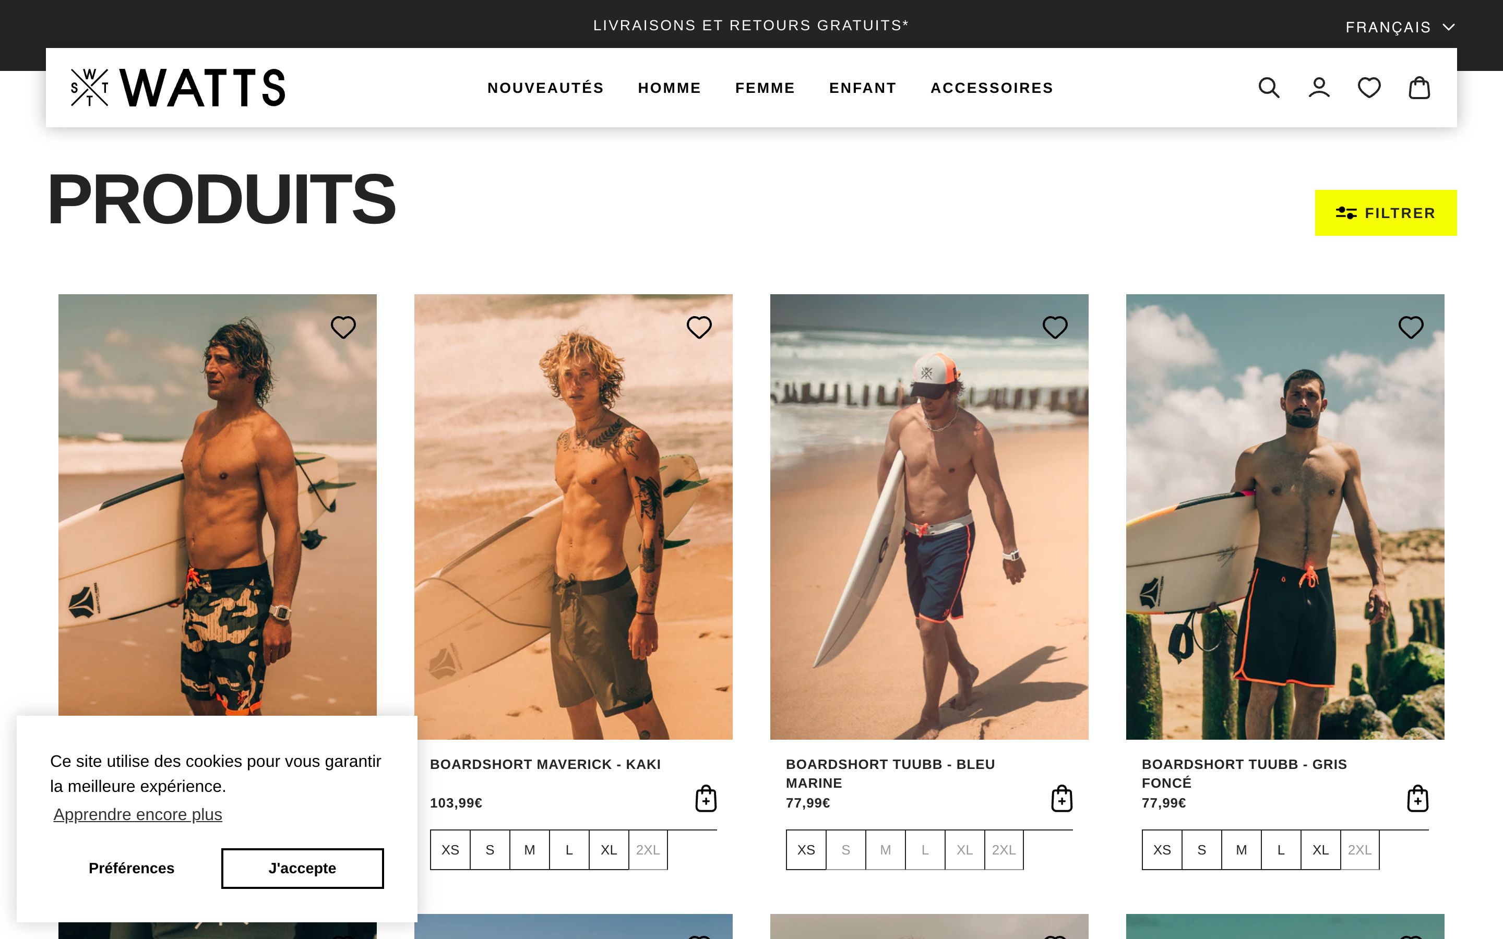The height and width of the screenshot is (939, 1503).
Task: Open the Filtrer filter panel
Action: point(1386,213)
